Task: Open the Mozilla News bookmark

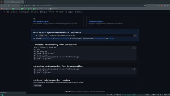Action: click(54, 9)
